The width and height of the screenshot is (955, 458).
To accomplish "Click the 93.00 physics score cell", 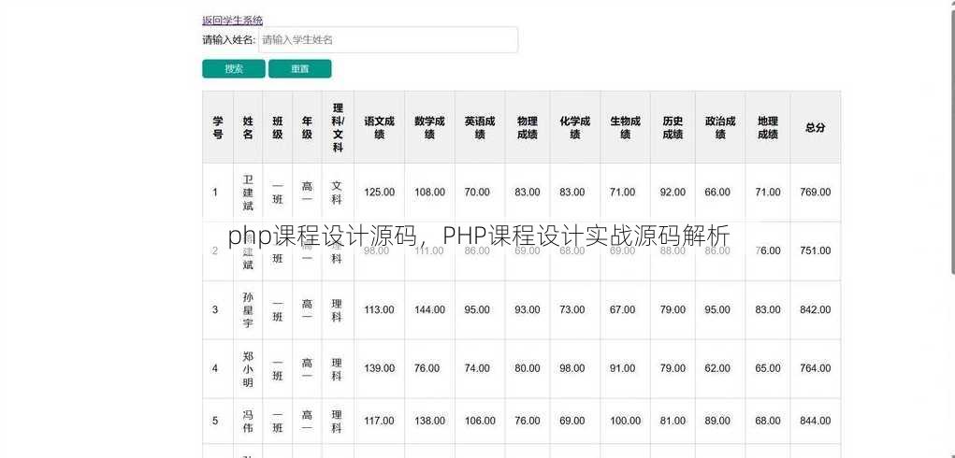I will pyautogui.click(x=527, y=309).
